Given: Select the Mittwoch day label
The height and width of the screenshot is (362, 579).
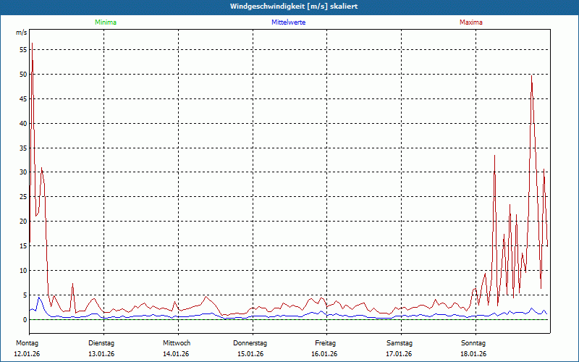Looking at the screenshot, I should (177, 342).
